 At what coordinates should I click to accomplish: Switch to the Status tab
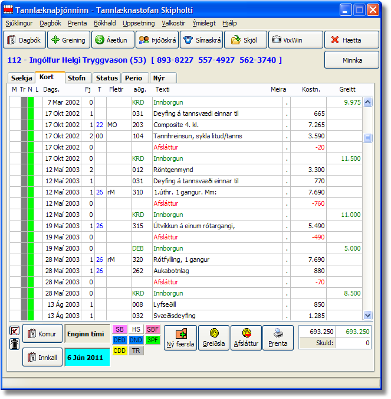point(107,78)
